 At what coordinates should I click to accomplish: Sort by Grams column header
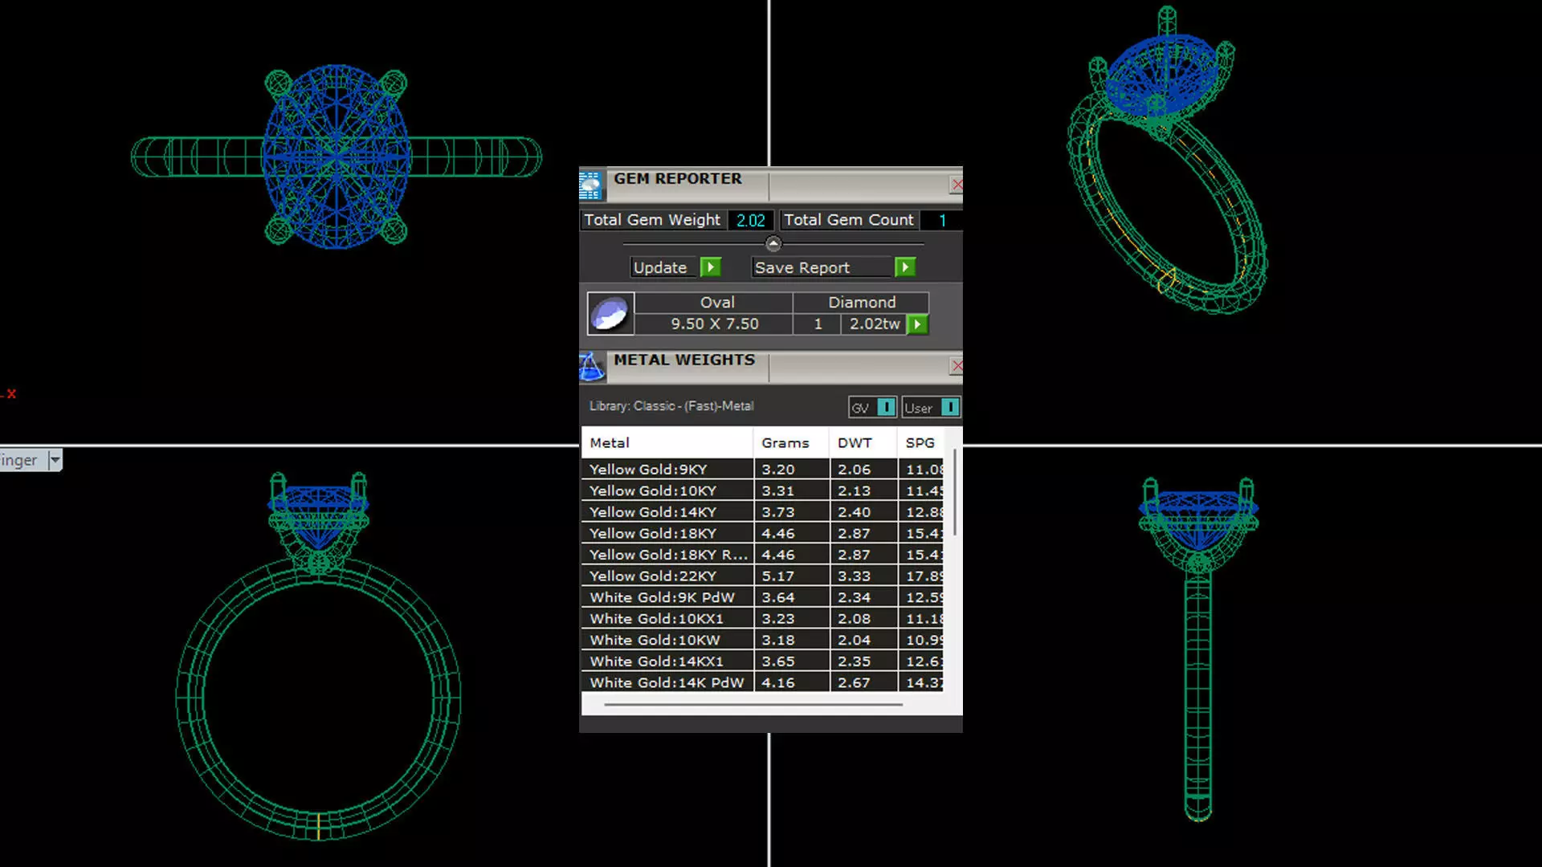[785, 443]
